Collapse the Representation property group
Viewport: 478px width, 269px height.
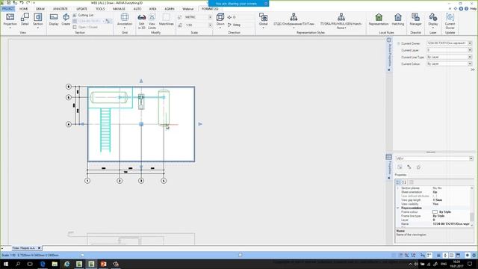(398, 208)
